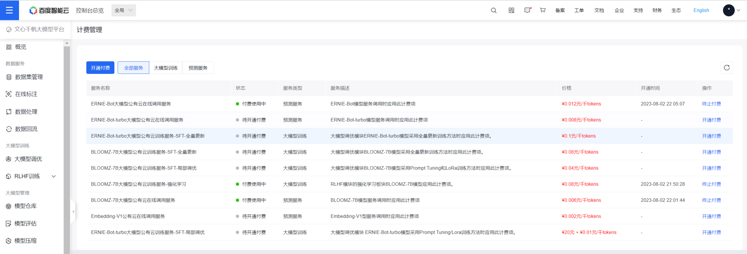Image resolution: width=747 pixels, height=254 pixels.
Task: Open 模型压缩 in the sidebar
Action: [x=22, y=241]
